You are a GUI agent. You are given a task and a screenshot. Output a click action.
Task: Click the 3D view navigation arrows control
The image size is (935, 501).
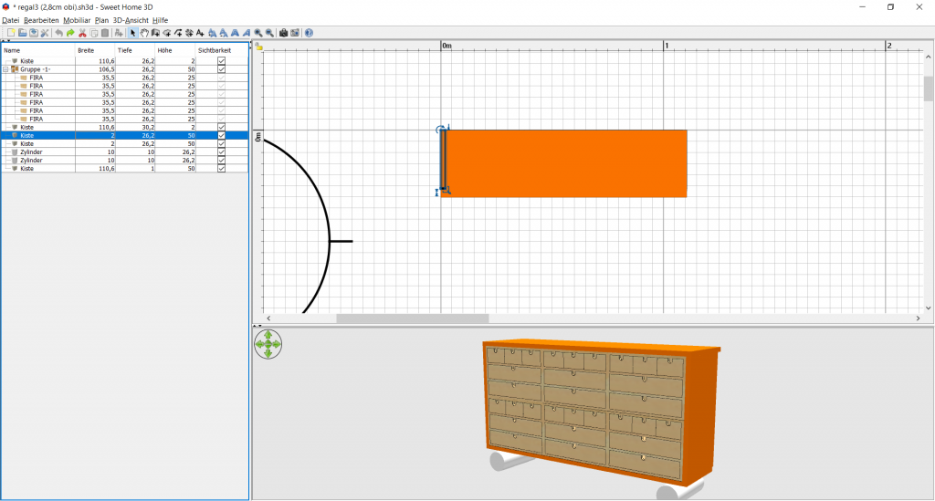(268, 344)
